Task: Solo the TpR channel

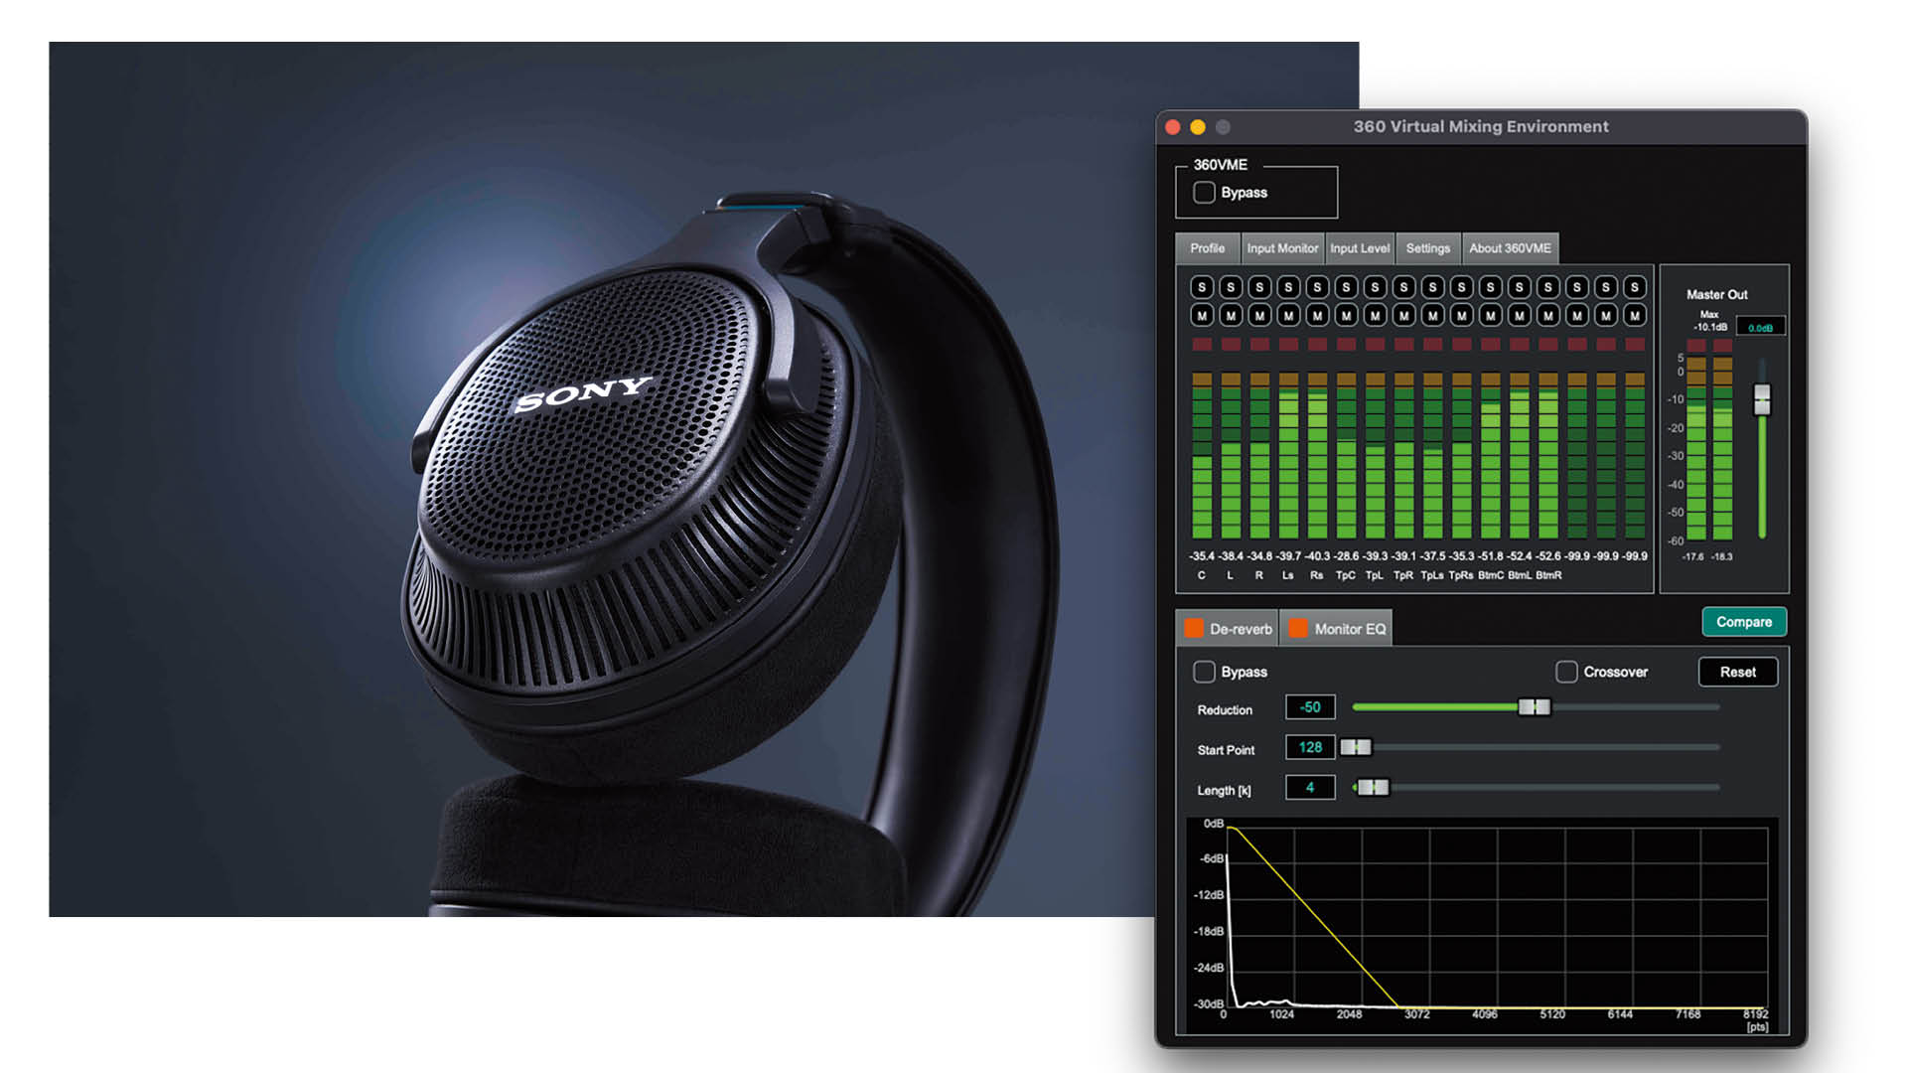Action: pos(1403,287)
